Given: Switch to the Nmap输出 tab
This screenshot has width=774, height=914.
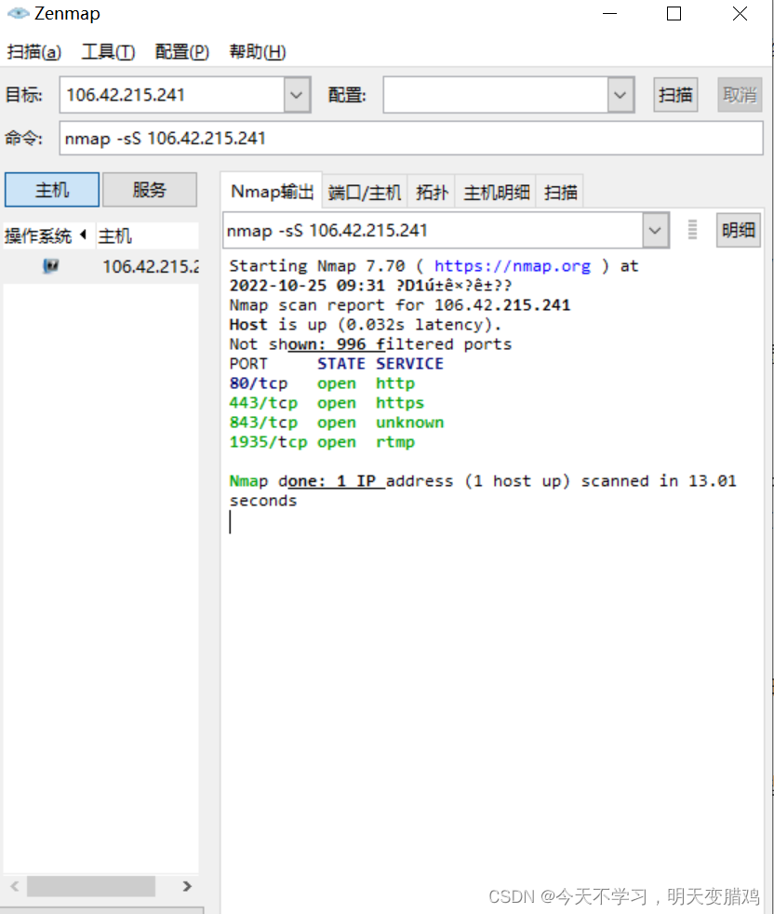Looking at the screenshot, I should (x=272, y=191).
